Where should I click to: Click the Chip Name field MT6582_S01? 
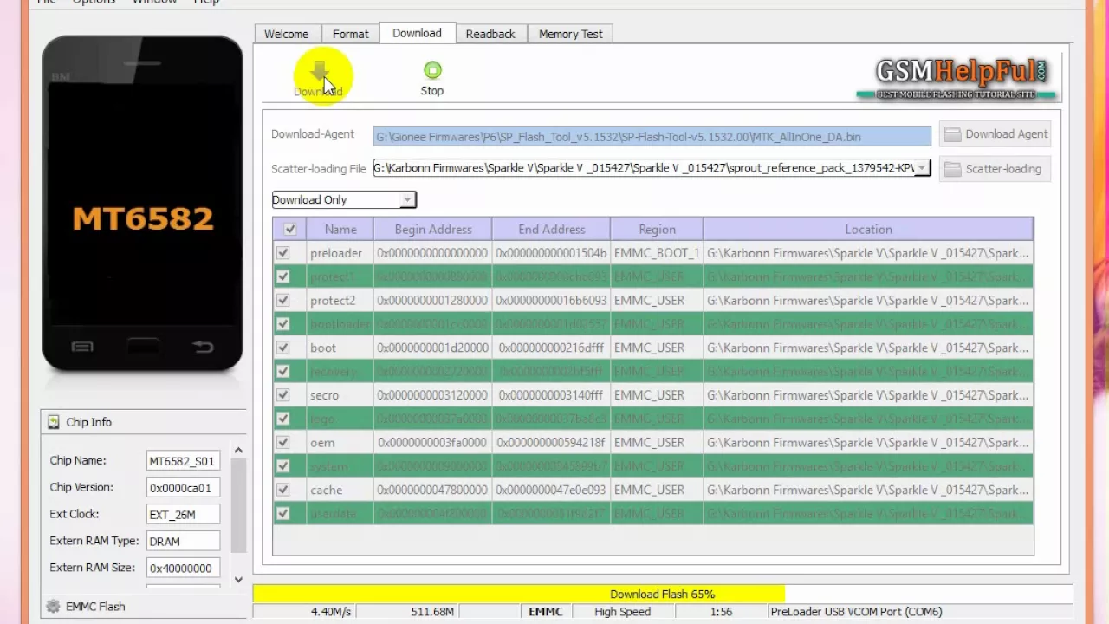point(183,461)
